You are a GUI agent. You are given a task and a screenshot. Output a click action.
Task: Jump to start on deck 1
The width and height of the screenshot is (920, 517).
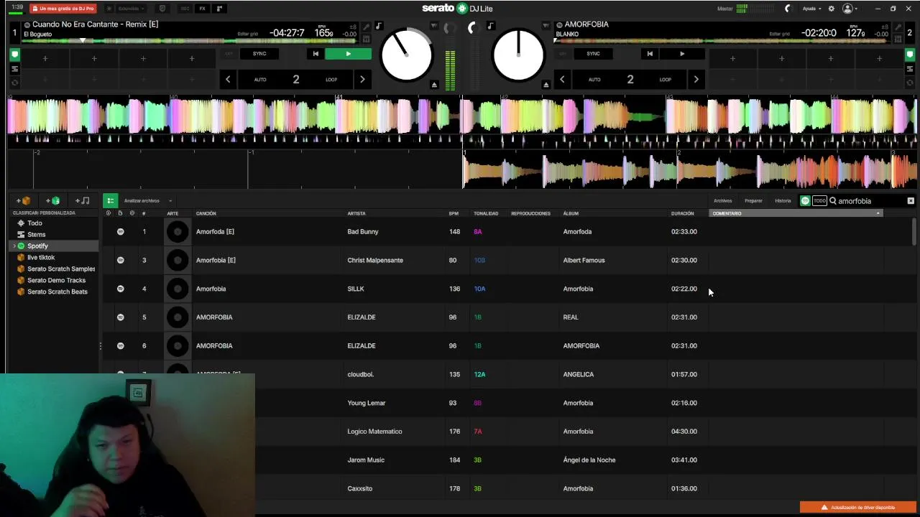[x=315, y=54]
